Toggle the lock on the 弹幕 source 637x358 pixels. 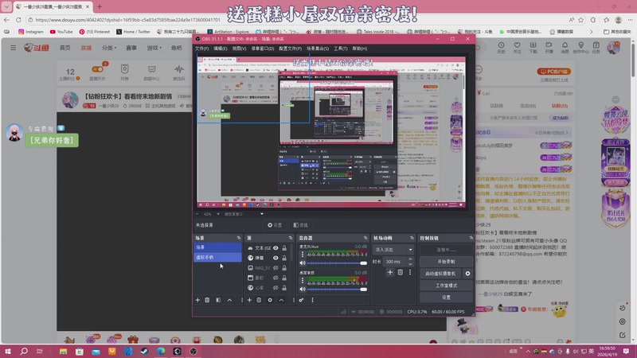[x=284, y=258]
